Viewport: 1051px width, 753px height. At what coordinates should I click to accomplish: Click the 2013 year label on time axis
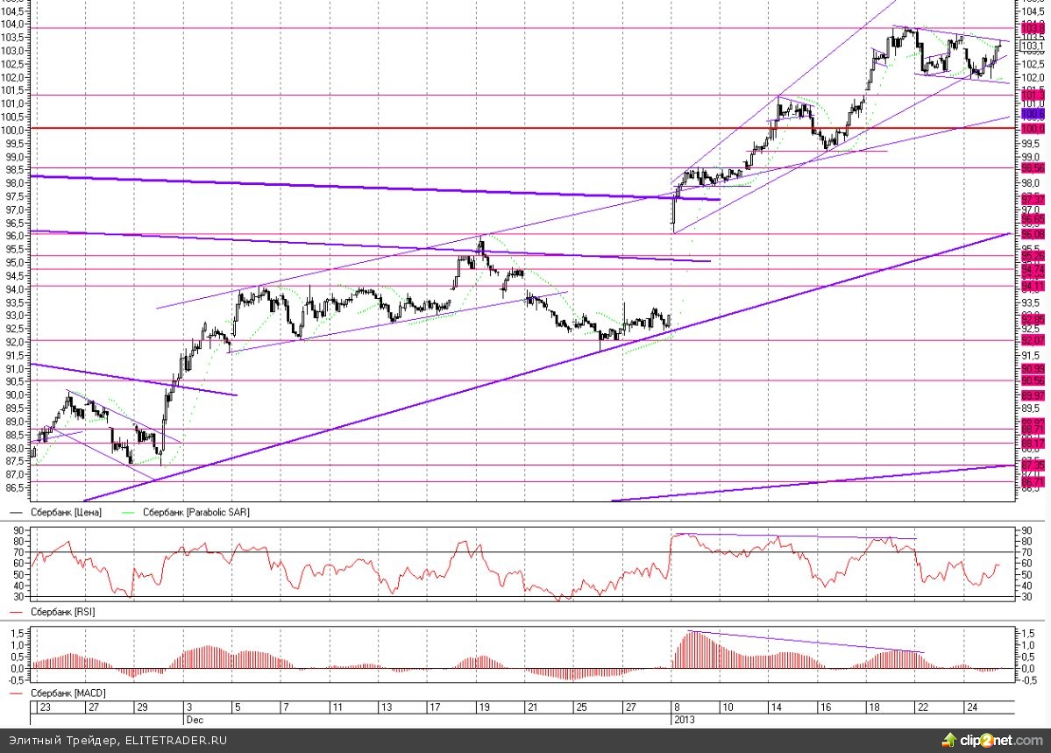[x=683, y=718]
